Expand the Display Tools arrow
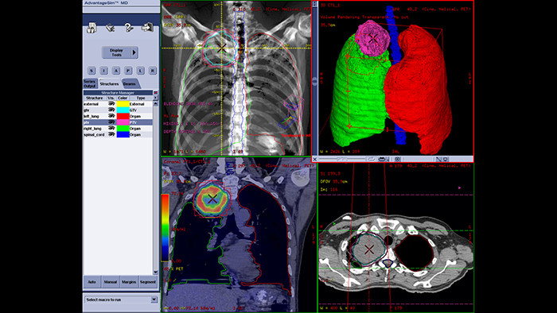This screenshot has width=557, height=313. tap(134, 52)
